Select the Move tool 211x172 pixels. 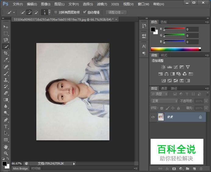[5, 27]
